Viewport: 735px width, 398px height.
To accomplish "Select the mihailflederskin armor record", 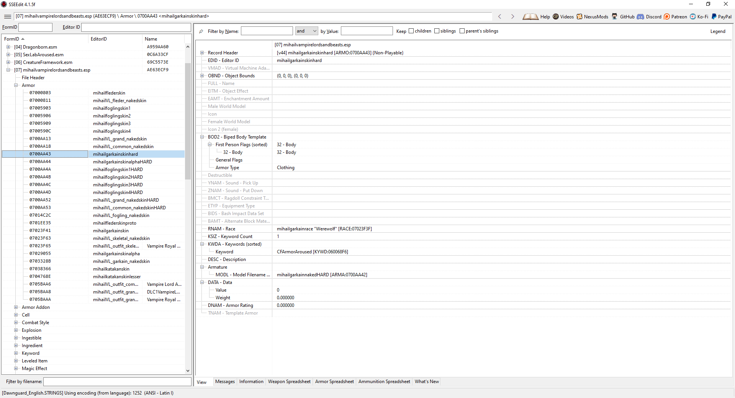I will coord(109,93).
